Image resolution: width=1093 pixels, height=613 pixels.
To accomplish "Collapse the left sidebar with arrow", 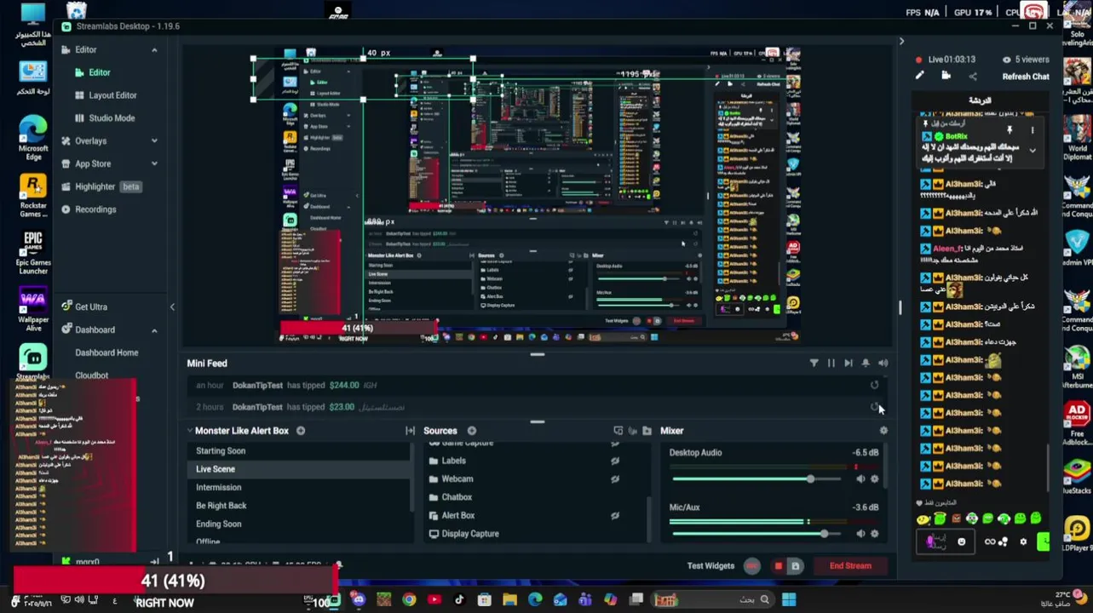I will point(172,307).
